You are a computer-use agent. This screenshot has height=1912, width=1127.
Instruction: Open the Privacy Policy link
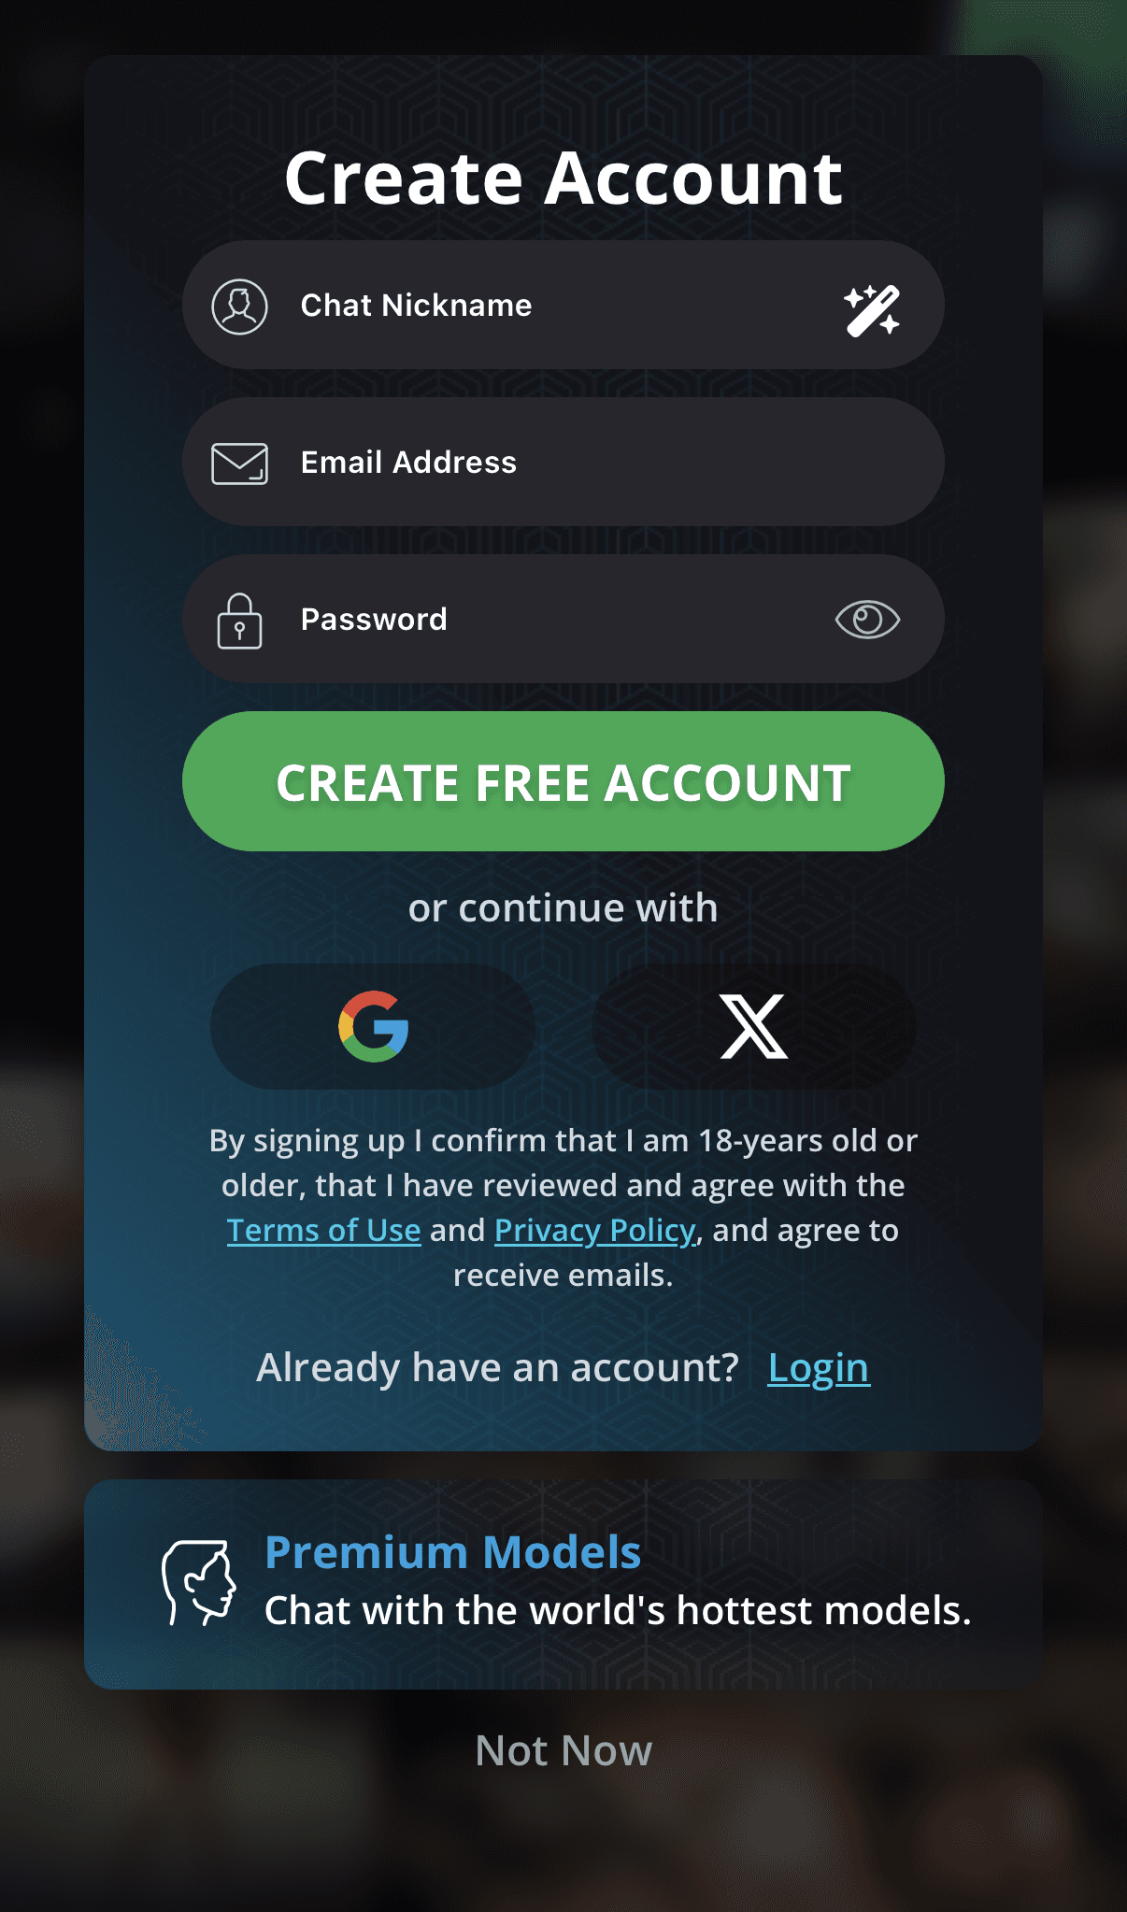[595, 1230]
